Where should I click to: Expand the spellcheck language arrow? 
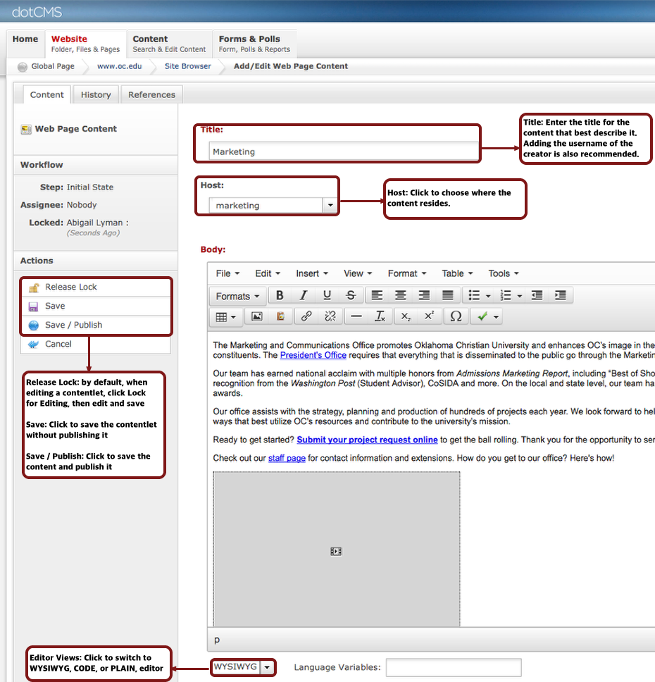click(497, 317)
